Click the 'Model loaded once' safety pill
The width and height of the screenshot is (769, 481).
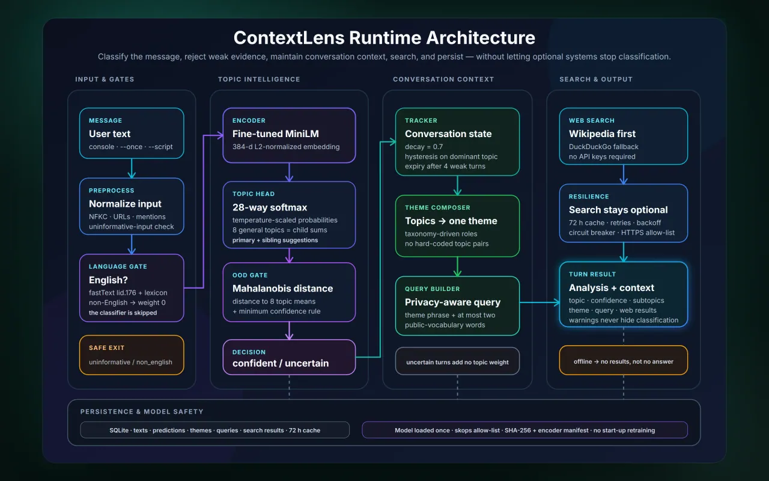[524, 430]
